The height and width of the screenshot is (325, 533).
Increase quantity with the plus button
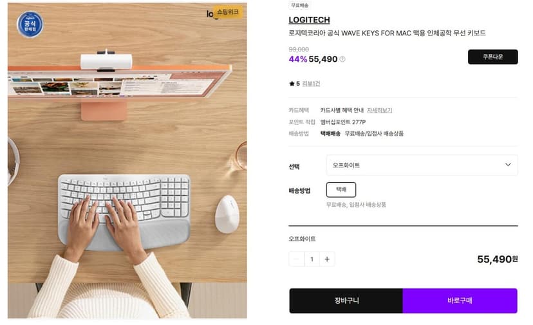(327, 259)
